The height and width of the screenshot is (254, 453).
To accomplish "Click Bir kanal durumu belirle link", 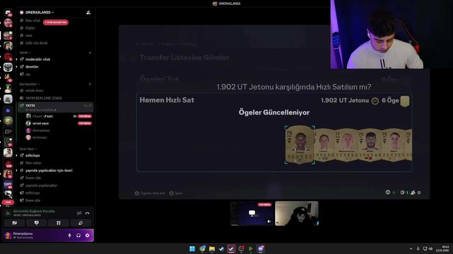I will [x=41, y=110].
